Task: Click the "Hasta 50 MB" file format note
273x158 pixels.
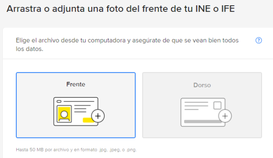Action: (76, 150)
